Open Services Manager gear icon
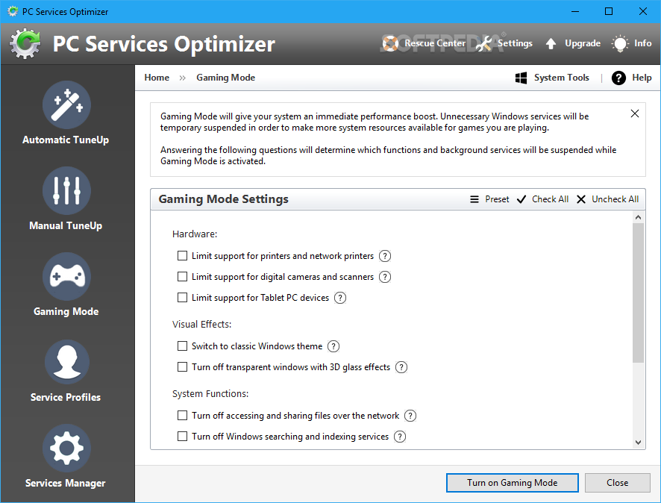This screenshot has height=503, width=661. [66, 449]
